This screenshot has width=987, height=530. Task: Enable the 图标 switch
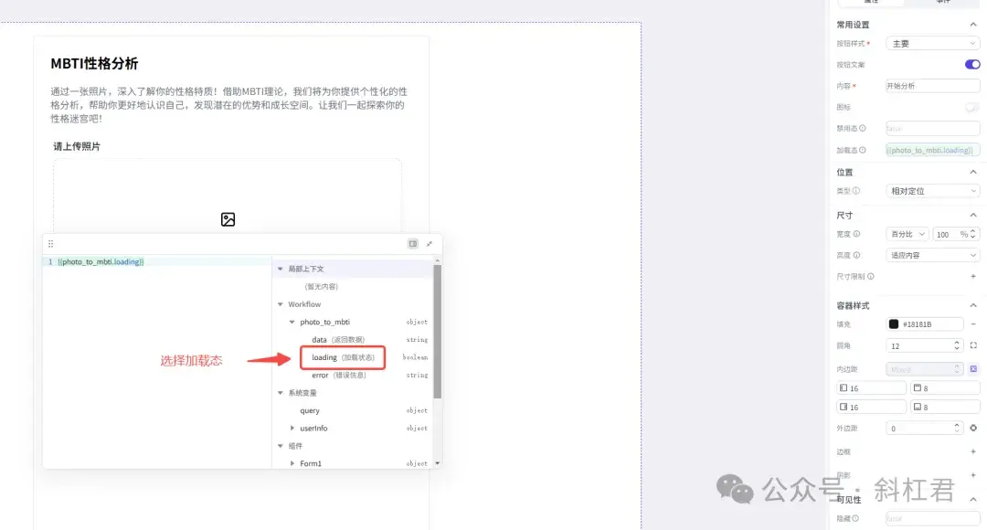(971, 107)
